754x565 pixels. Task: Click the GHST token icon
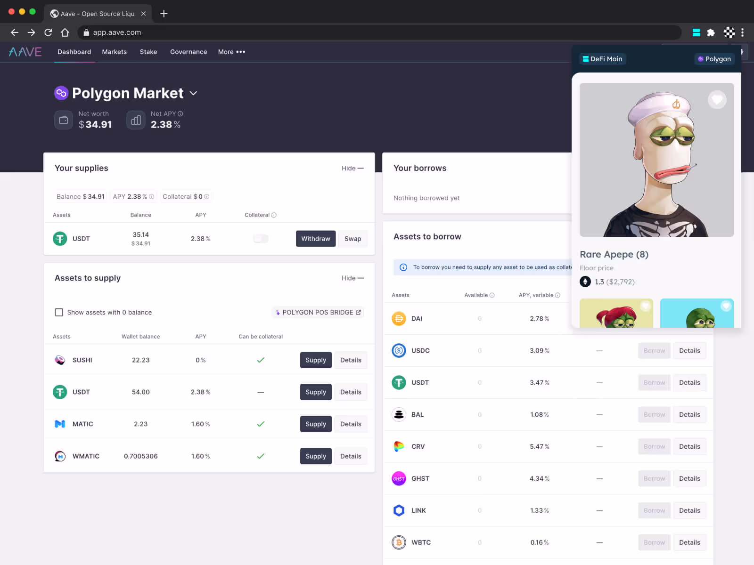[399, 479]
